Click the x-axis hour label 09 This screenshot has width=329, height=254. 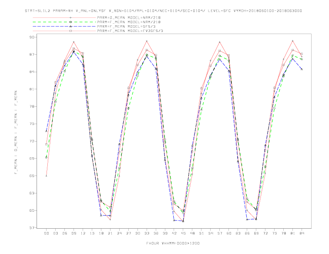pyautogui.click(x=74, y=233)
